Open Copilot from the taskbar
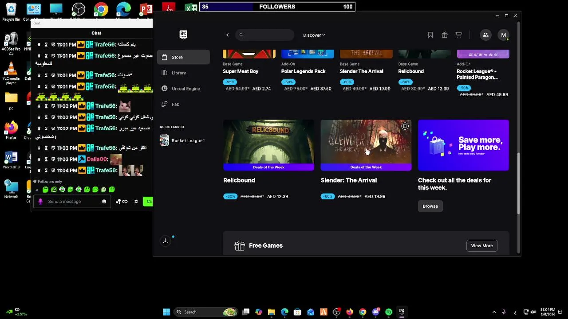 coord(259,312)
